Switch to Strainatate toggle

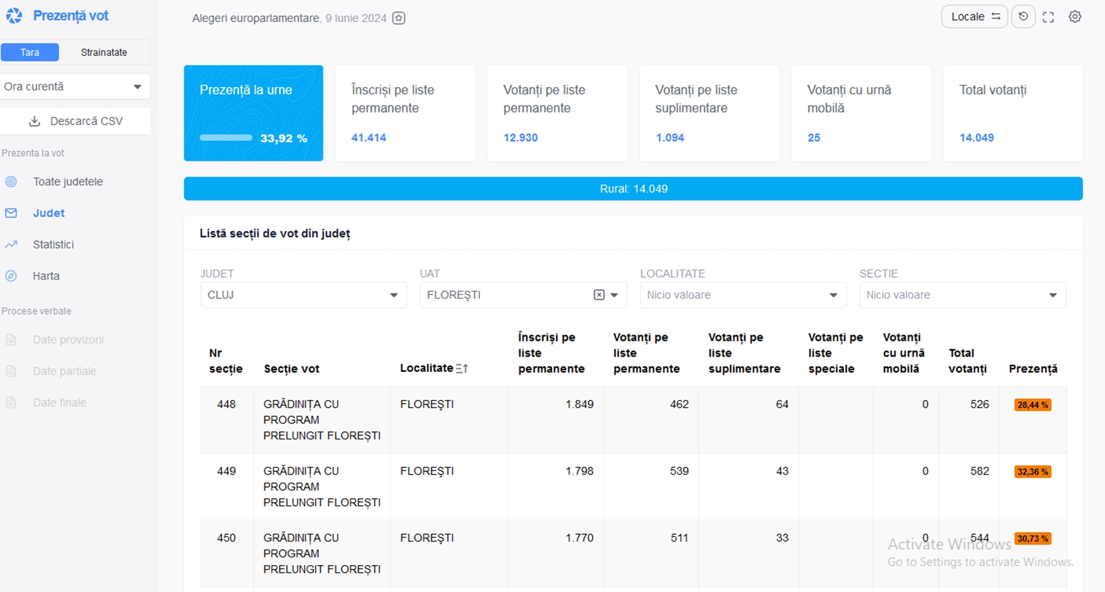coord(104,52)
